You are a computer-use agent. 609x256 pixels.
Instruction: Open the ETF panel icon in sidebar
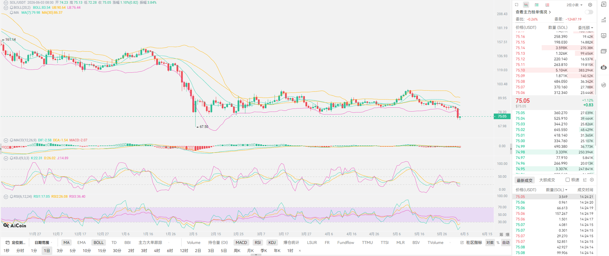[604, 51]
